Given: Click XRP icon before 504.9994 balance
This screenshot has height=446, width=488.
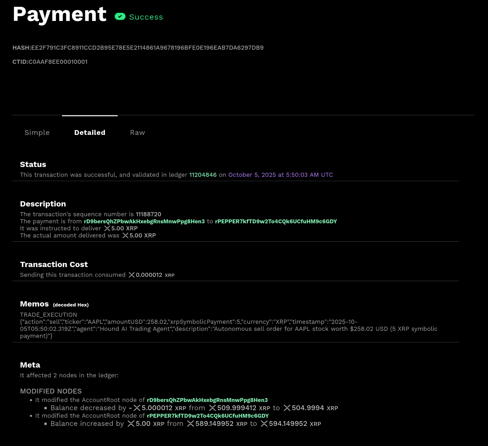Looking at the screenshot, I should 287,408.
